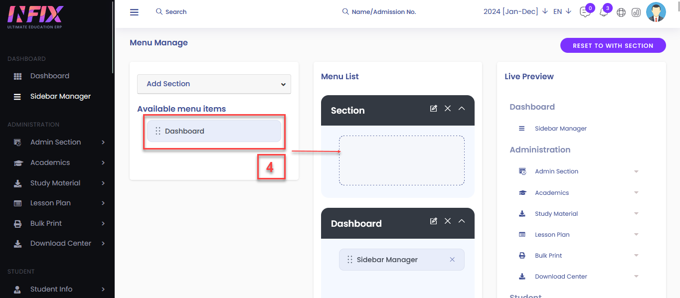
Task: Collapse the Section block chevron
Action: [462, 108]
